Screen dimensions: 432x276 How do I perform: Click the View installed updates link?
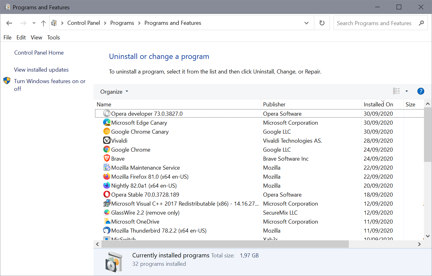click(x=41, y=69)
